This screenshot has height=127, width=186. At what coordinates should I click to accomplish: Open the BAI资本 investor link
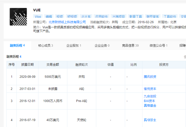[149, 101]
